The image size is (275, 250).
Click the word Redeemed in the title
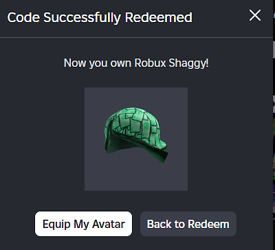click(x=159, y=17)
